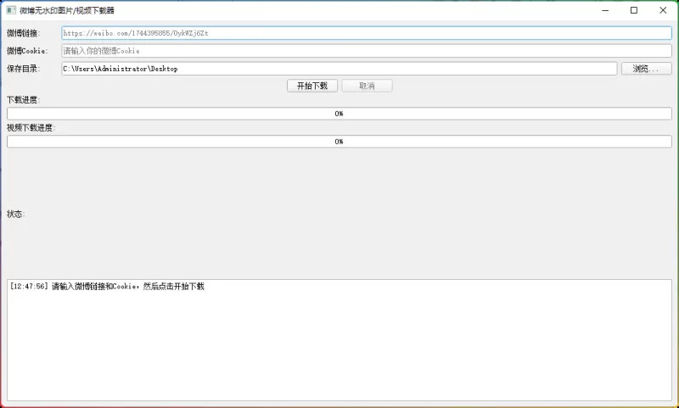The width and height of the screenshot is (679, 408).
Task: Select the 保存目录 label
Action: point(23,69)
